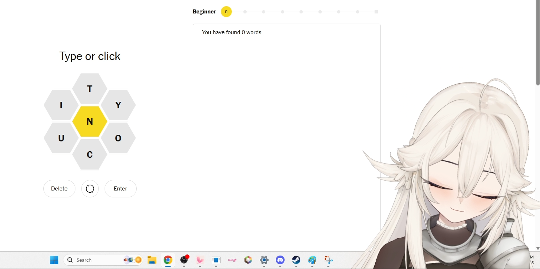Click the Delete button
540x269 pixels.
(59, 189)
